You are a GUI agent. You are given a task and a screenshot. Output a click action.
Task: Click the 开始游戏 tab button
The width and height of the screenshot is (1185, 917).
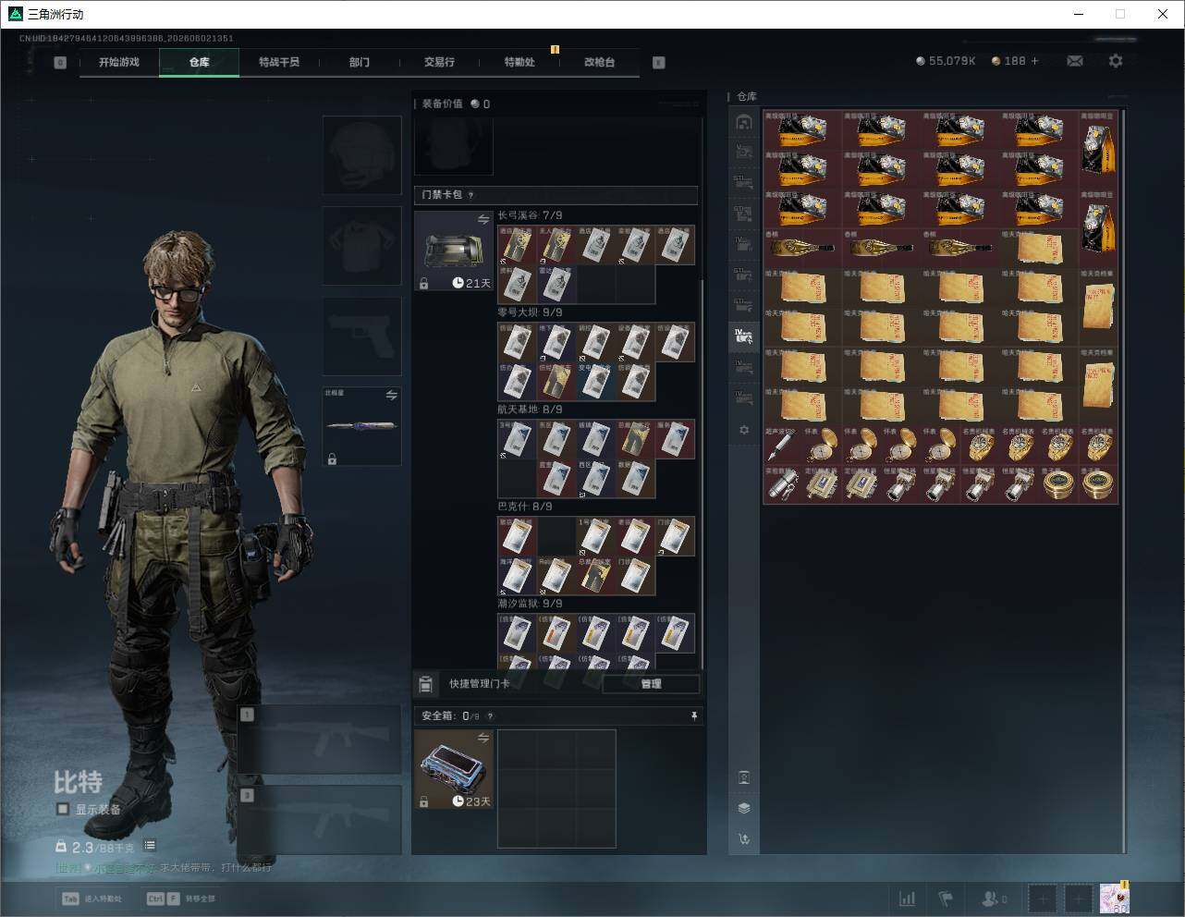pos(119,62)
